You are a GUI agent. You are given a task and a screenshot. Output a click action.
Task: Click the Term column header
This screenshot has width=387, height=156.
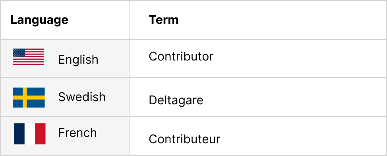(x=164, y=19)
